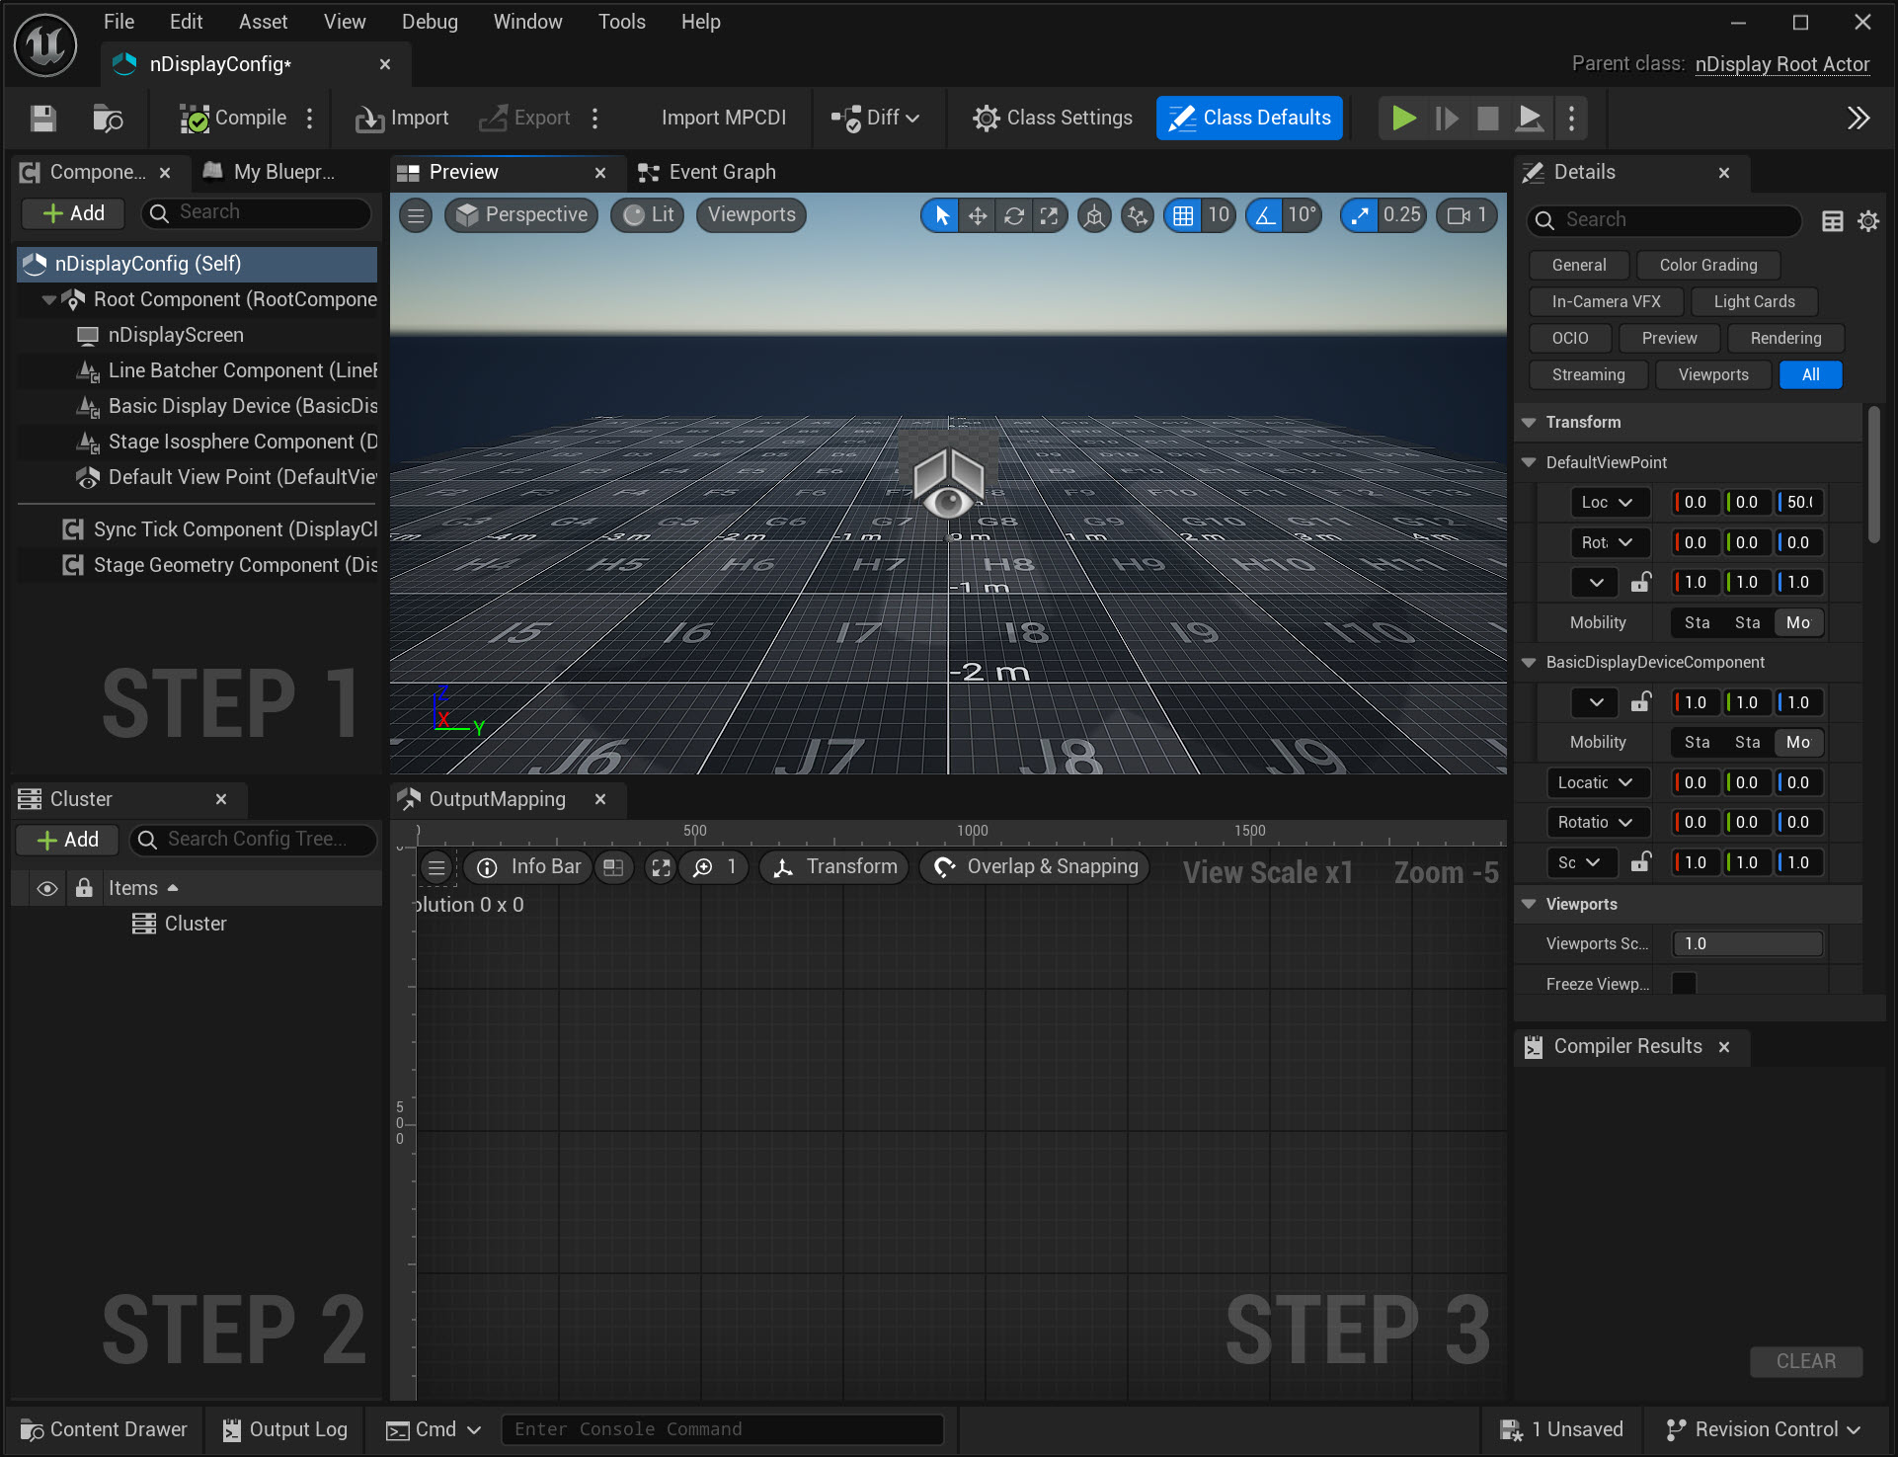Switch to the Event Graph tab
This screenshot has height=1457, width=1898.
(708, 172)
